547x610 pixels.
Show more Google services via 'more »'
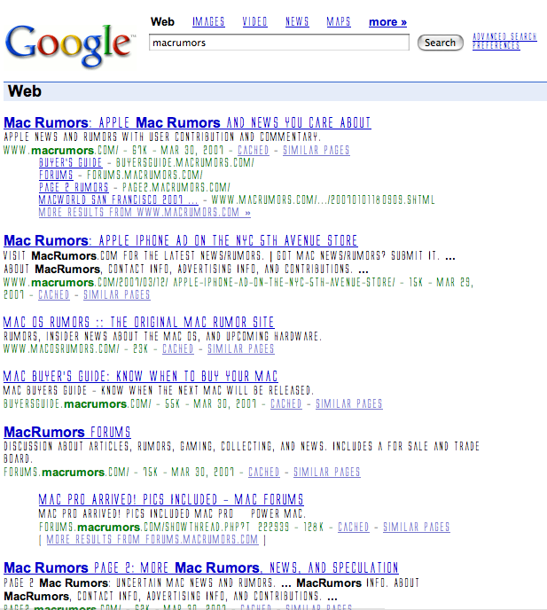[x=388, y=22]
